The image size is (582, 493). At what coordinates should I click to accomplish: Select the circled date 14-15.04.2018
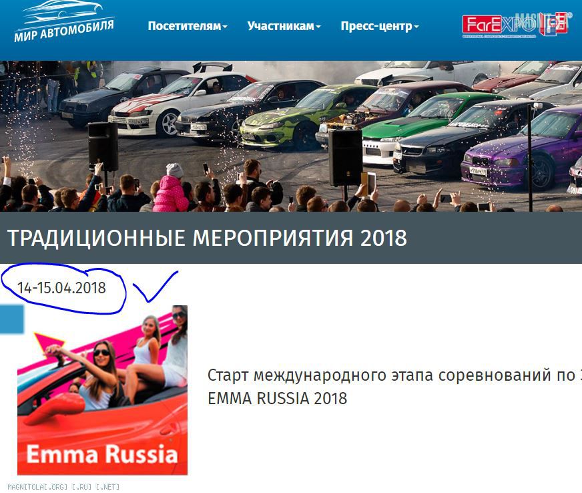click(61, 288)
